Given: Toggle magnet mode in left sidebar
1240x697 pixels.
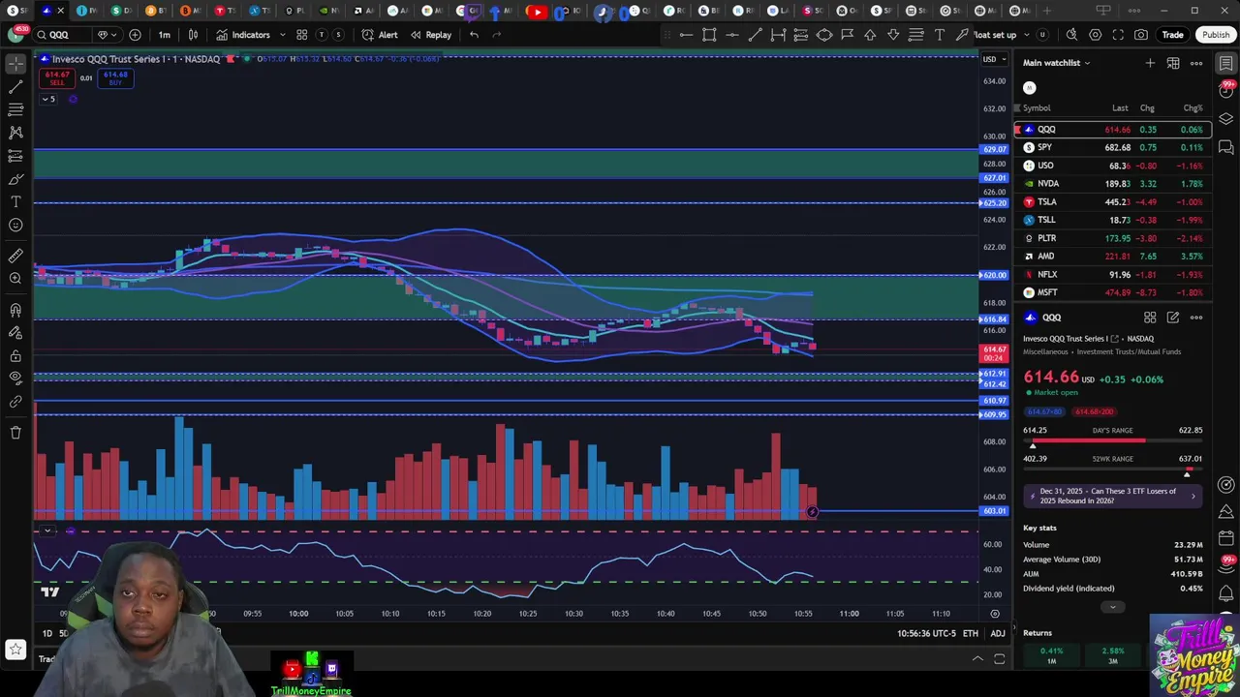Looking at the screenshot, I should pyautogui.click(x=15, y=310).
